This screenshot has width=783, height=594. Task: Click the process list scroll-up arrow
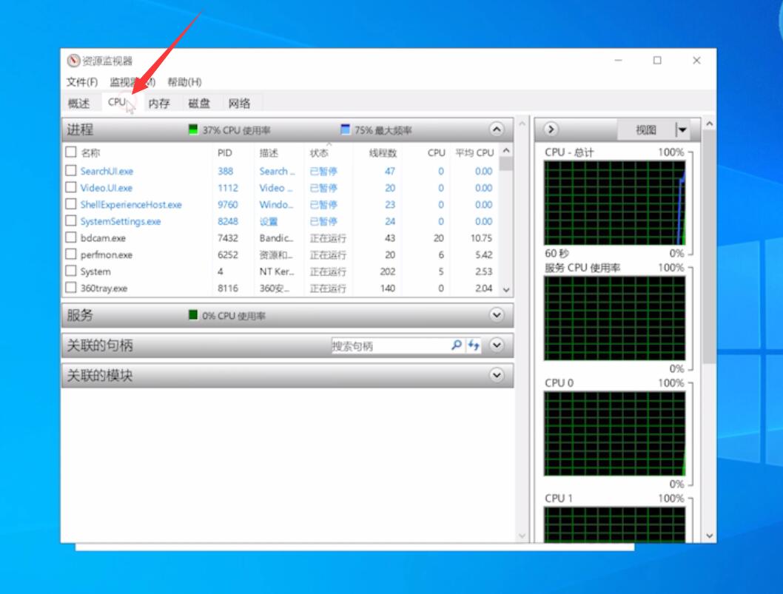click(x=506, y=151)
